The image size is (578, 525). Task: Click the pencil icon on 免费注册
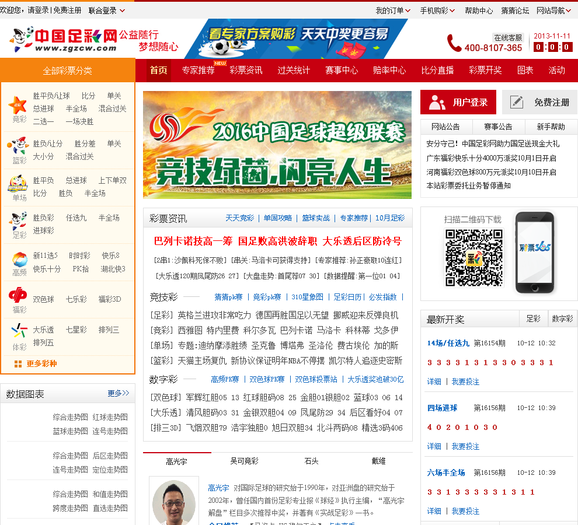517,102
